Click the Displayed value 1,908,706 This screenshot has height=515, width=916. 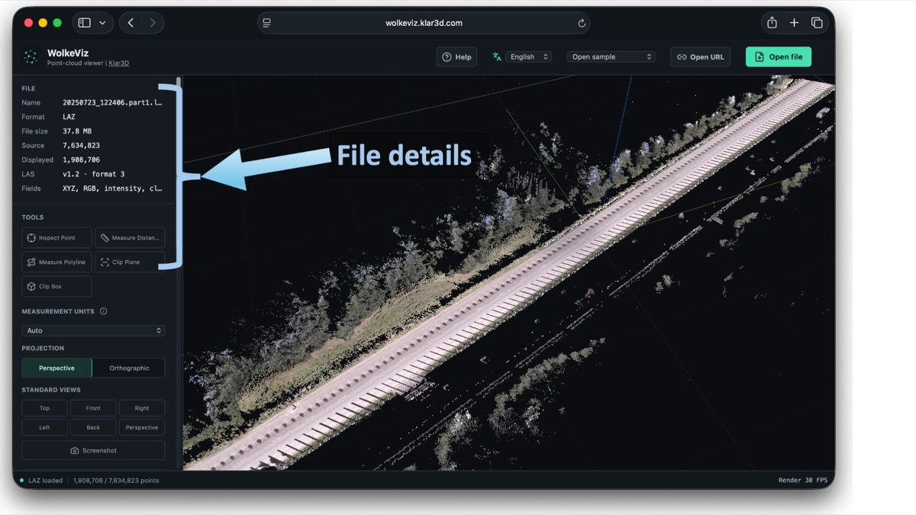(81, 160)
